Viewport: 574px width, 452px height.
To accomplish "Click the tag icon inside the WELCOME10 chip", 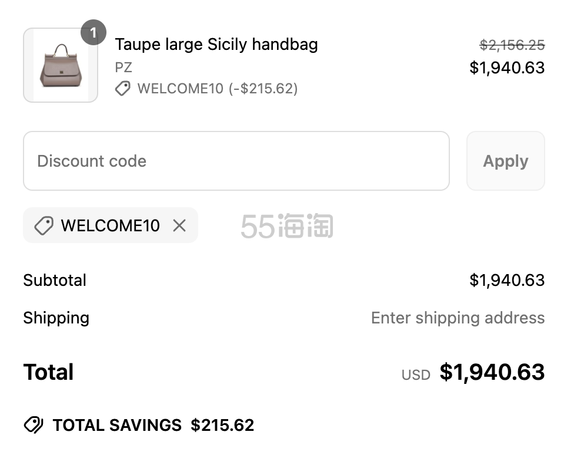I will 44,225.
